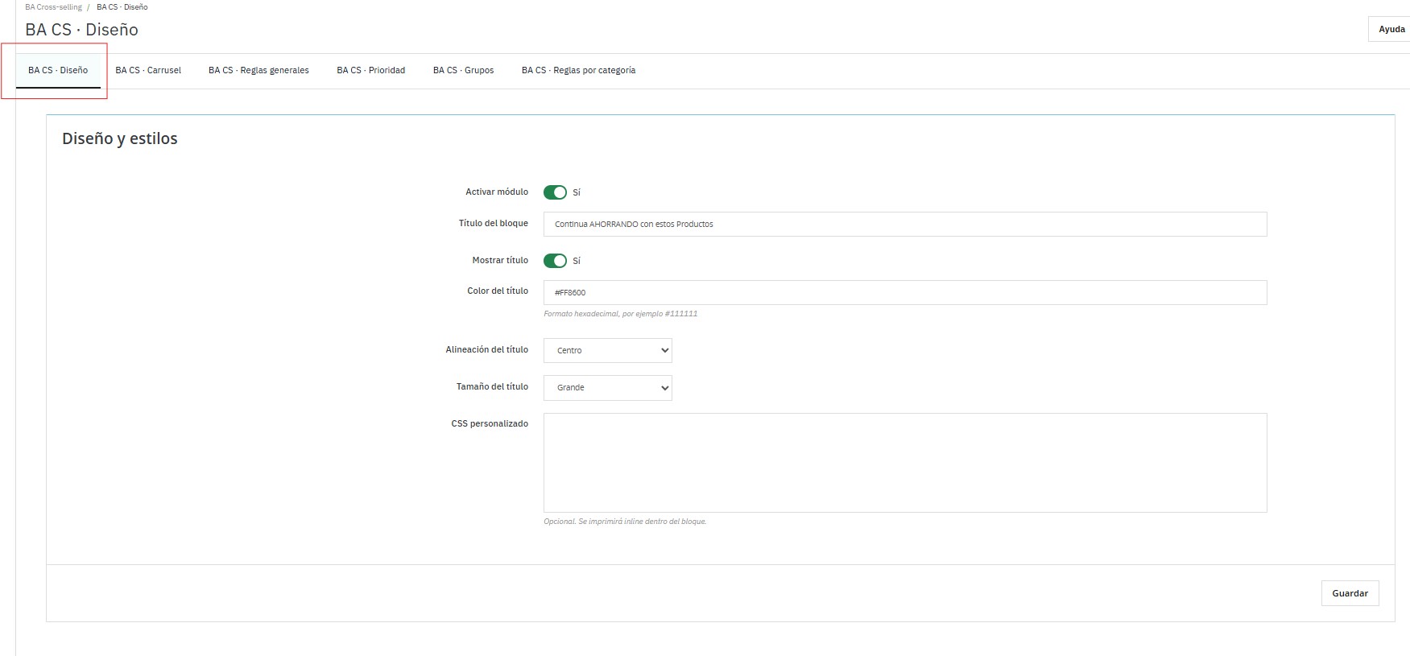Navigate to BA Cross-selling breadcrumb link
This screenshot has height=656, width=1410.
pos(53,7)
